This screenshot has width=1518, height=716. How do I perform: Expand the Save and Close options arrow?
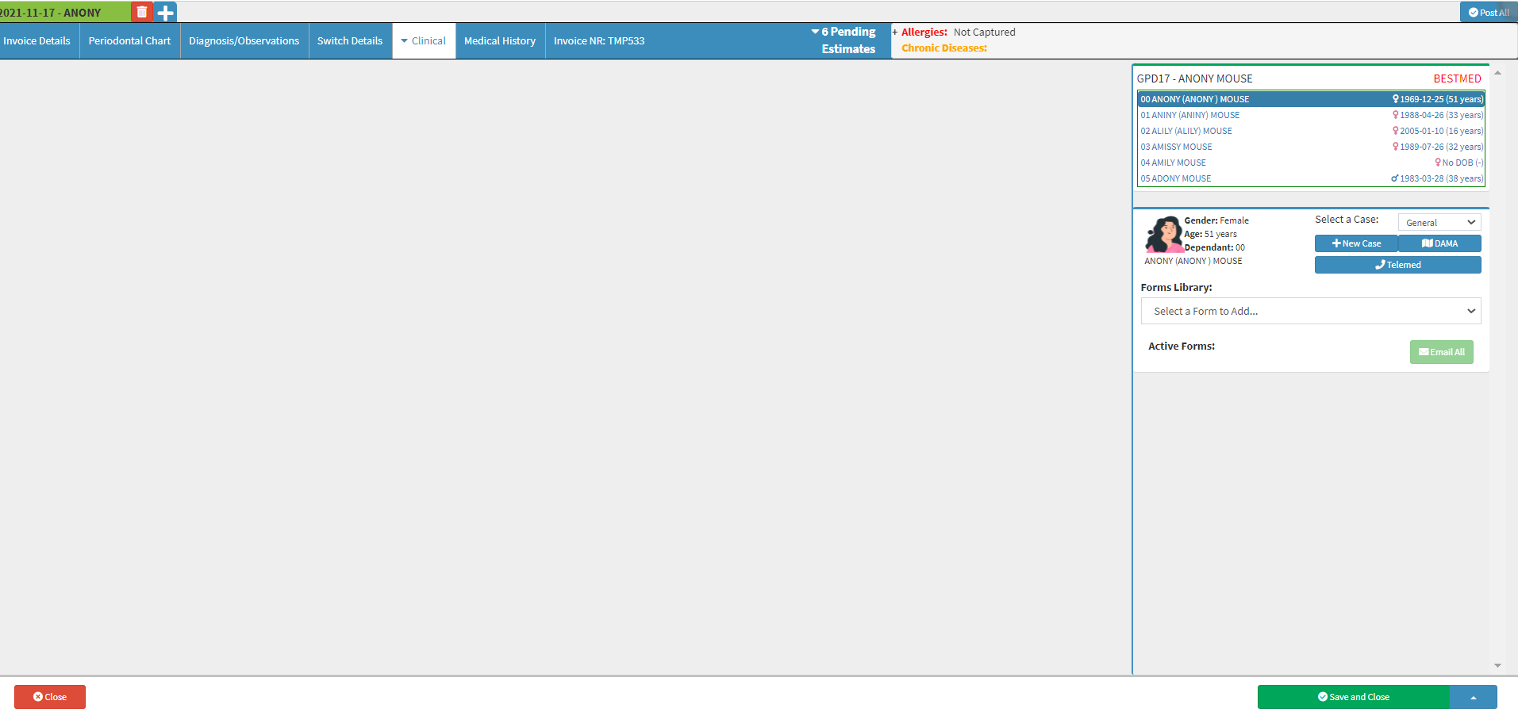coord(1473,697)
